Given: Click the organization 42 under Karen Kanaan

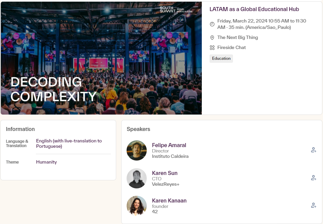Looking at the screenshot, I should [155, 212].
